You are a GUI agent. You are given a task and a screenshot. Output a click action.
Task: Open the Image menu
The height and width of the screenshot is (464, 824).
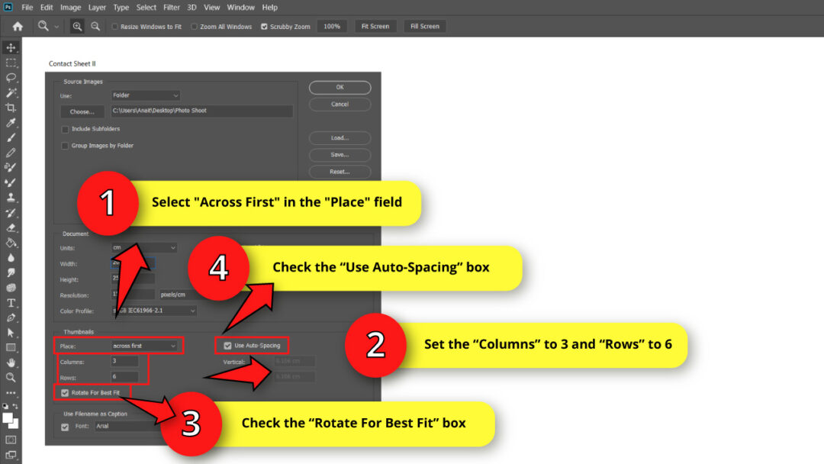click(70, 7)
